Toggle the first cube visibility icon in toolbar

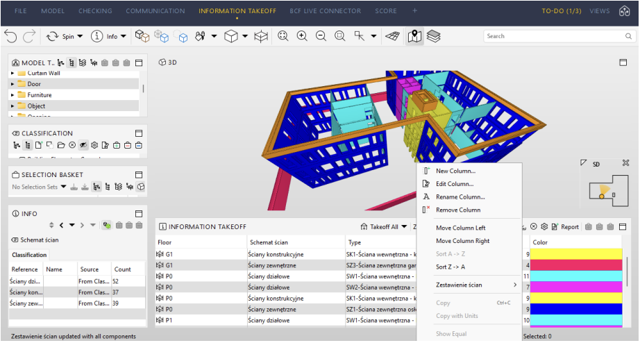point(142,36)
